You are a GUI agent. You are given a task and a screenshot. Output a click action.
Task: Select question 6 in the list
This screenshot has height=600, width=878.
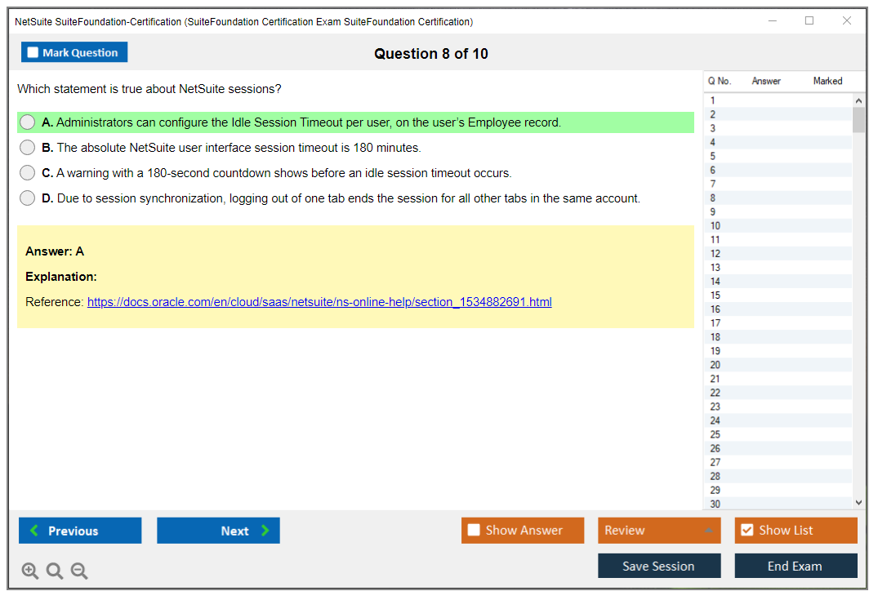tap(778, 170)
